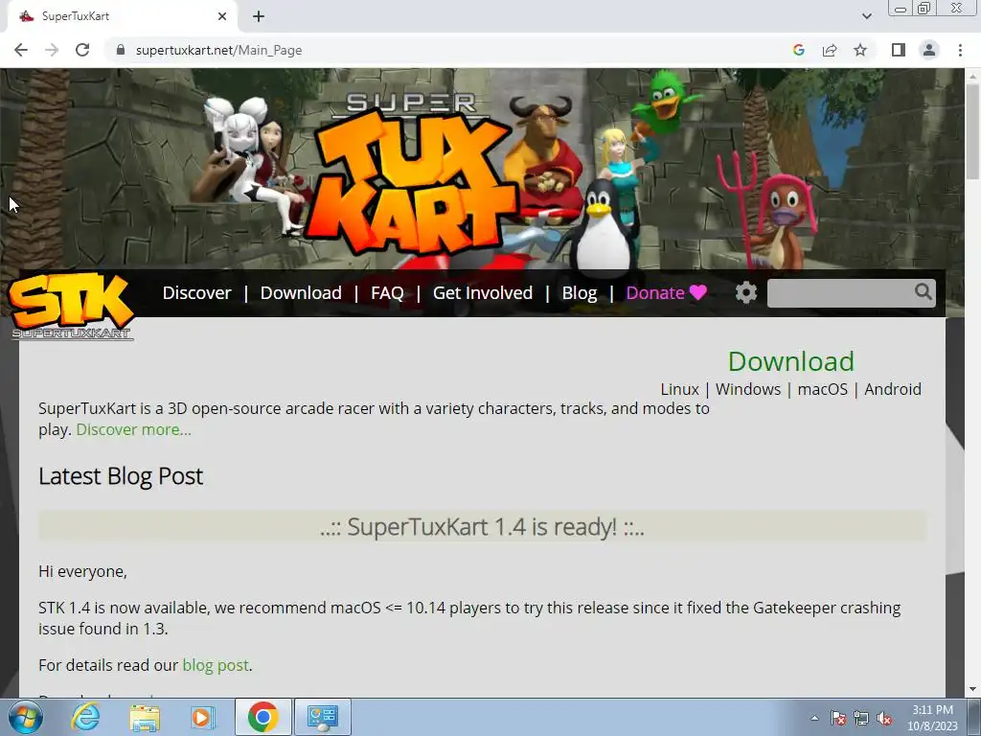Open the Discover menu item
The width and height of the screenshot is (981, 736).
pyautogui.click(x=196, y=293)
